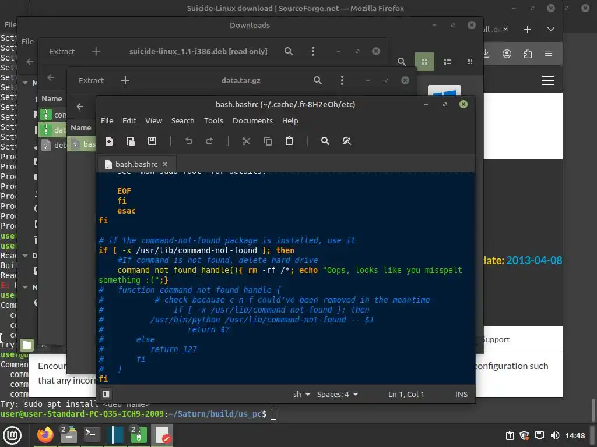The height and width of the screenshot is (447, 597).
Task: Open the list all tabs chevron in Firefox
Action: click(550, 29)
